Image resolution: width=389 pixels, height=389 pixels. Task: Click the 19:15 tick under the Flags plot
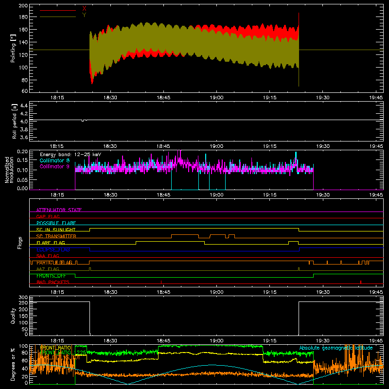tap(270, 292)
